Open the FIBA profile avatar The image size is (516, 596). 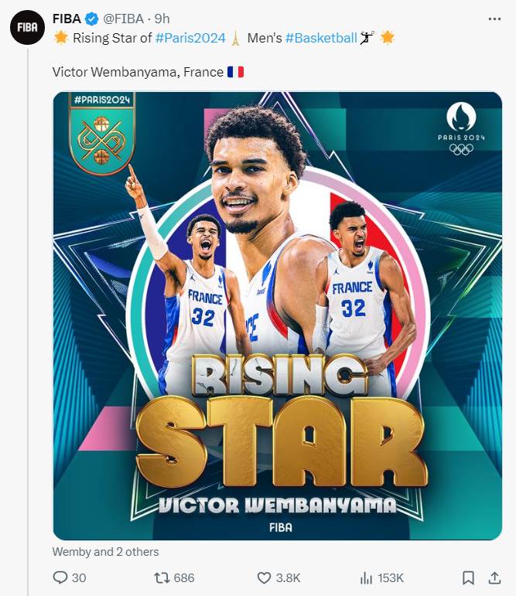28,27
